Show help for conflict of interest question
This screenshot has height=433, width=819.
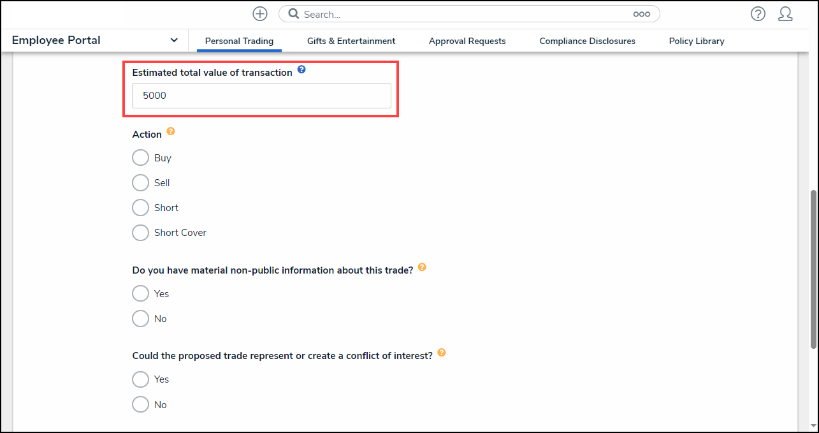click(x=441, y=353)
